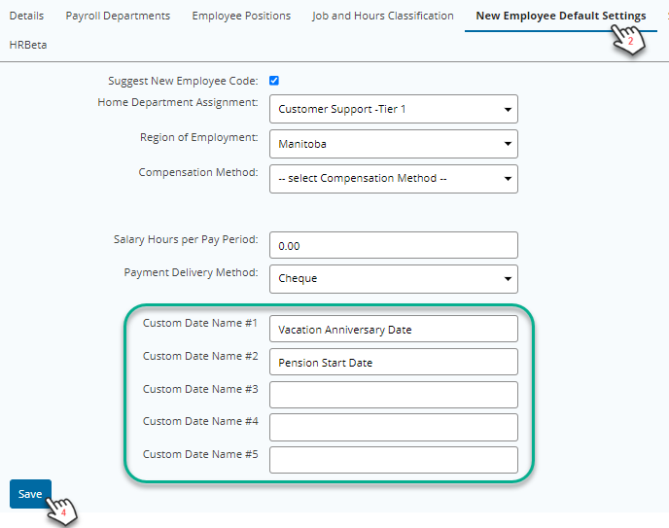Go to Job and Hours Classification tab
669x528 pixels.
click(383, 16)
